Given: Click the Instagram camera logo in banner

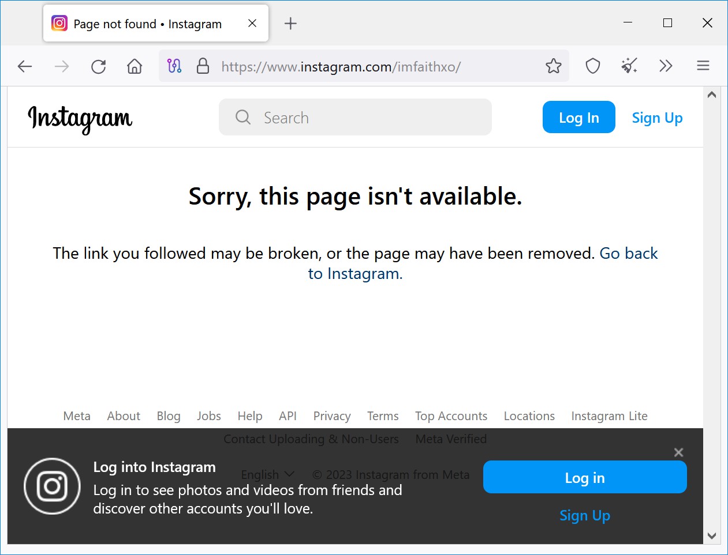Looking at the screenshot, I should pyautogui.click(x=52, y=486).
